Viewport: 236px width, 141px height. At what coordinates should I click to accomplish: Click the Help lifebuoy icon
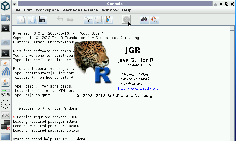pos(154,19)
